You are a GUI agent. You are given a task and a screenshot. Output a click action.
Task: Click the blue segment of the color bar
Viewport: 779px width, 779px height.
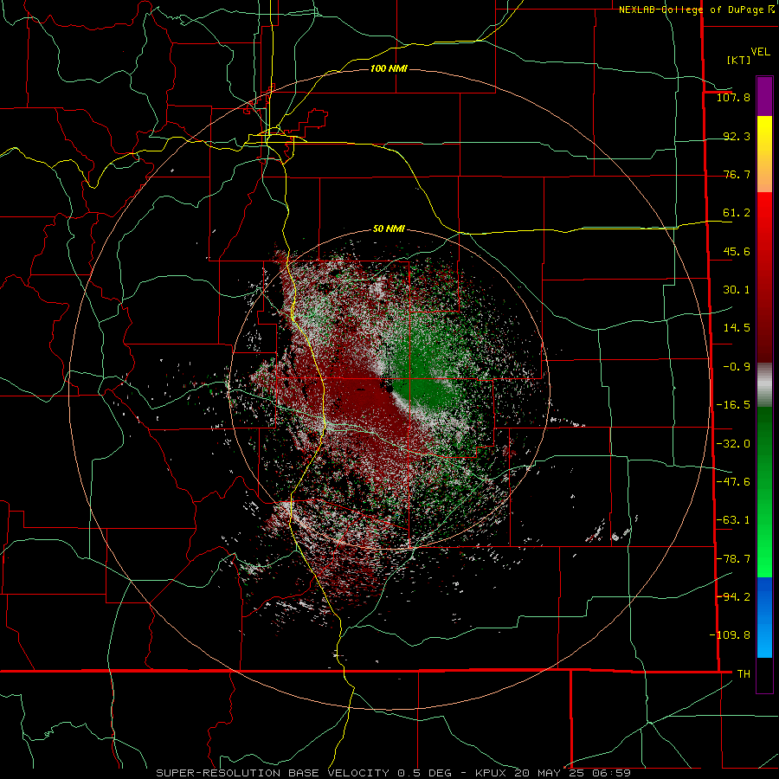[764, 617]
